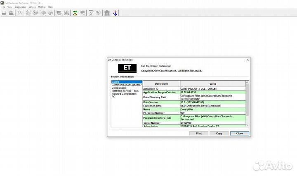Click the scrollbar down arrow in the table

point(247,125)
